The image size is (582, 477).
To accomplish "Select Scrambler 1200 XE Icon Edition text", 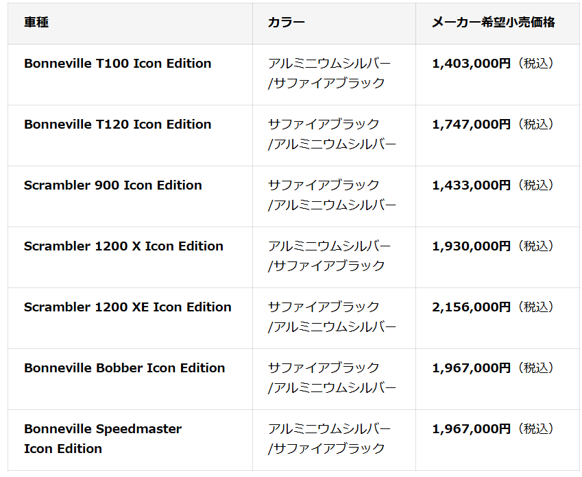I will pyautogui.click(x=128, y=307).
